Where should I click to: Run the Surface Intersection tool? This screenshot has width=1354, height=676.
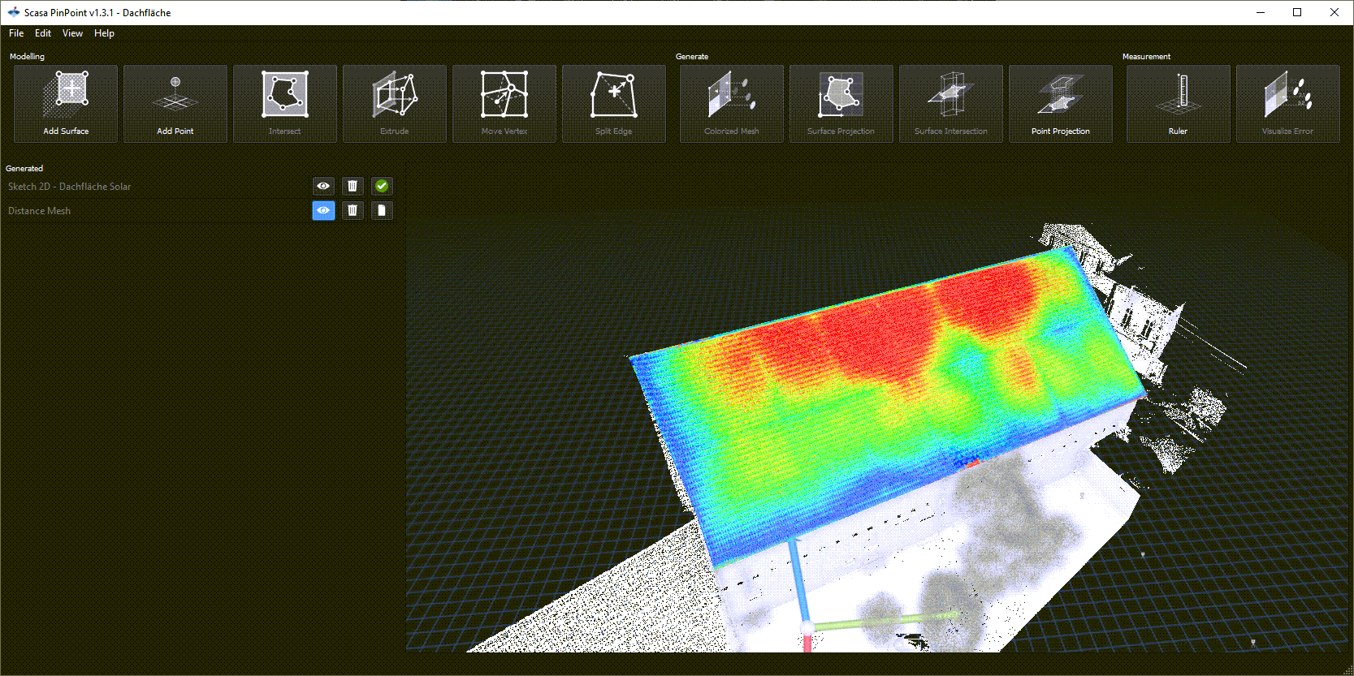[x=951, y=104]
